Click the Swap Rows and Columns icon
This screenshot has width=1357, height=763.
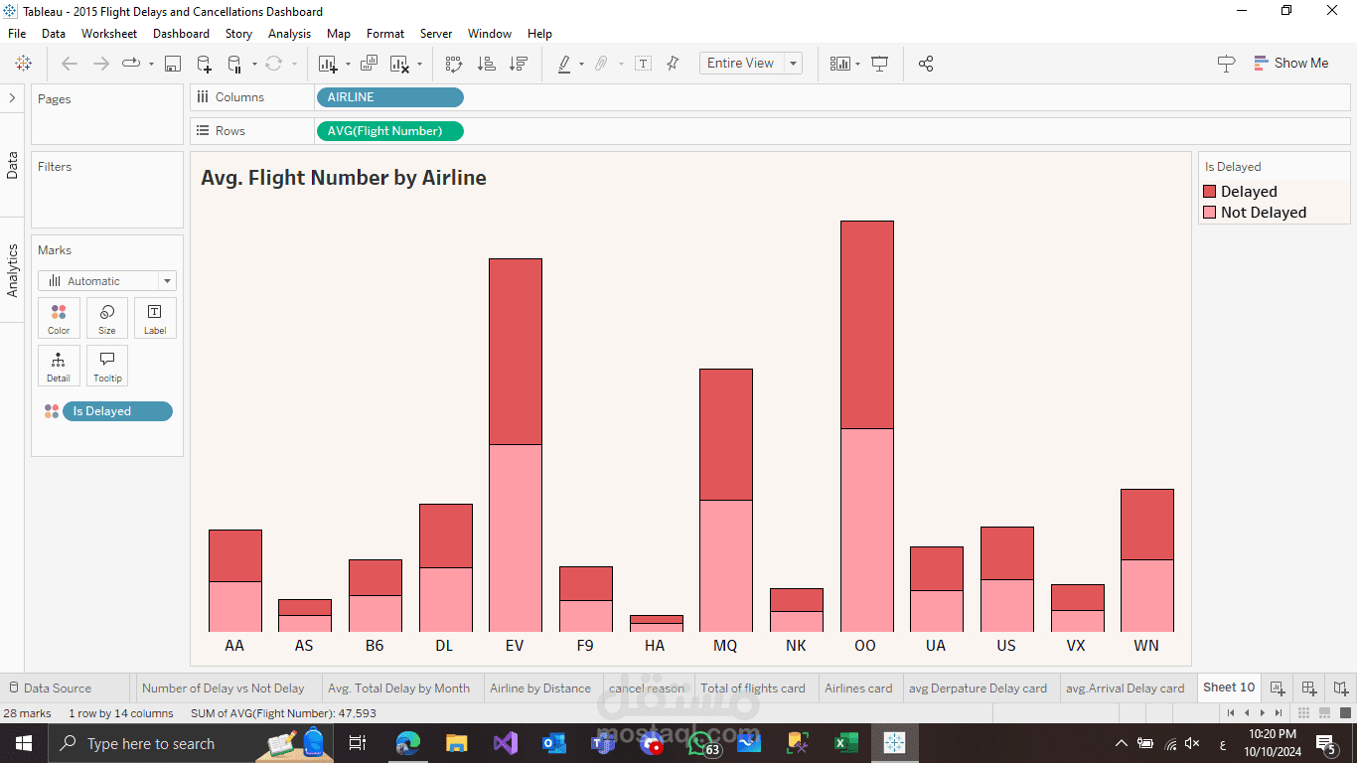coord(454,64)
